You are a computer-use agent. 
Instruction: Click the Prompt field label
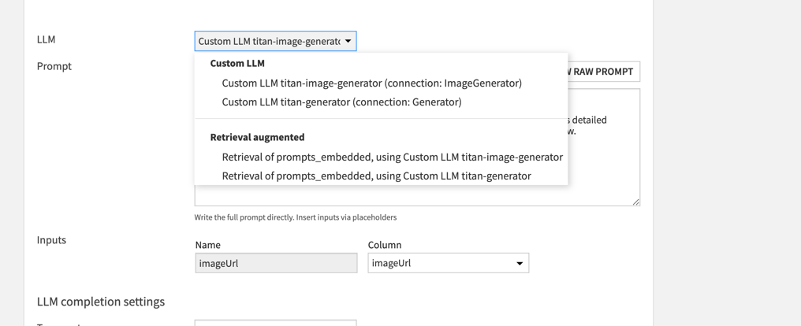[x=54, y=66]
